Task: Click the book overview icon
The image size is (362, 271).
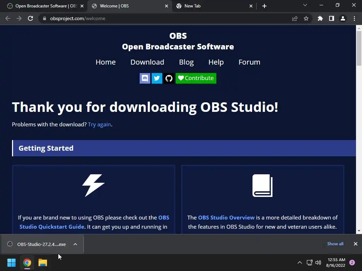Action: (263, 186)
